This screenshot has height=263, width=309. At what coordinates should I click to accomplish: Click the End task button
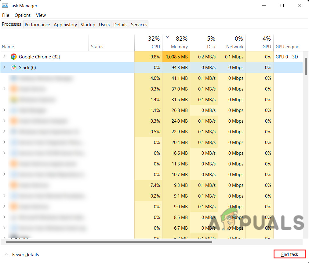pyautogui.click(x=289, y=254)
